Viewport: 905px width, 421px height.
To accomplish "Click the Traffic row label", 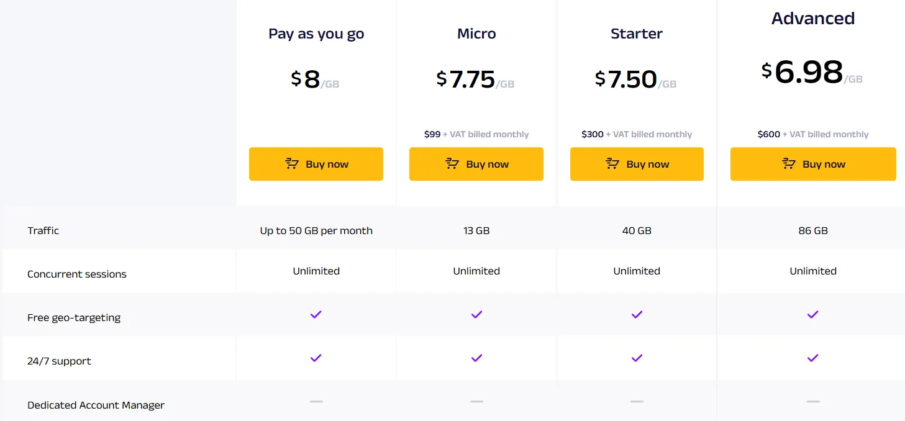I will click(43, 231).
